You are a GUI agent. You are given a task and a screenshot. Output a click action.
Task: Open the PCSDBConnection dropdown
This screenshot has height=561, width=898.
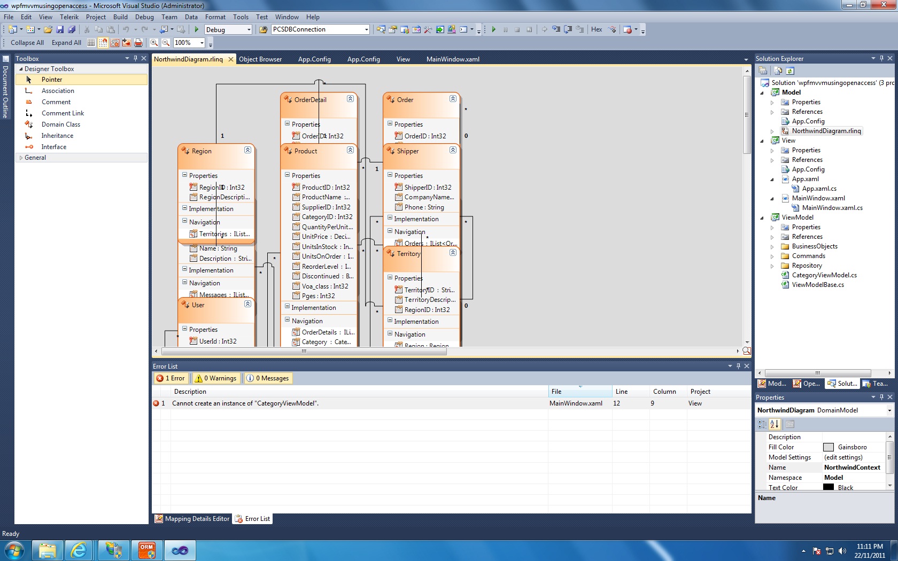pyautogui.click(x=366, y=29)
